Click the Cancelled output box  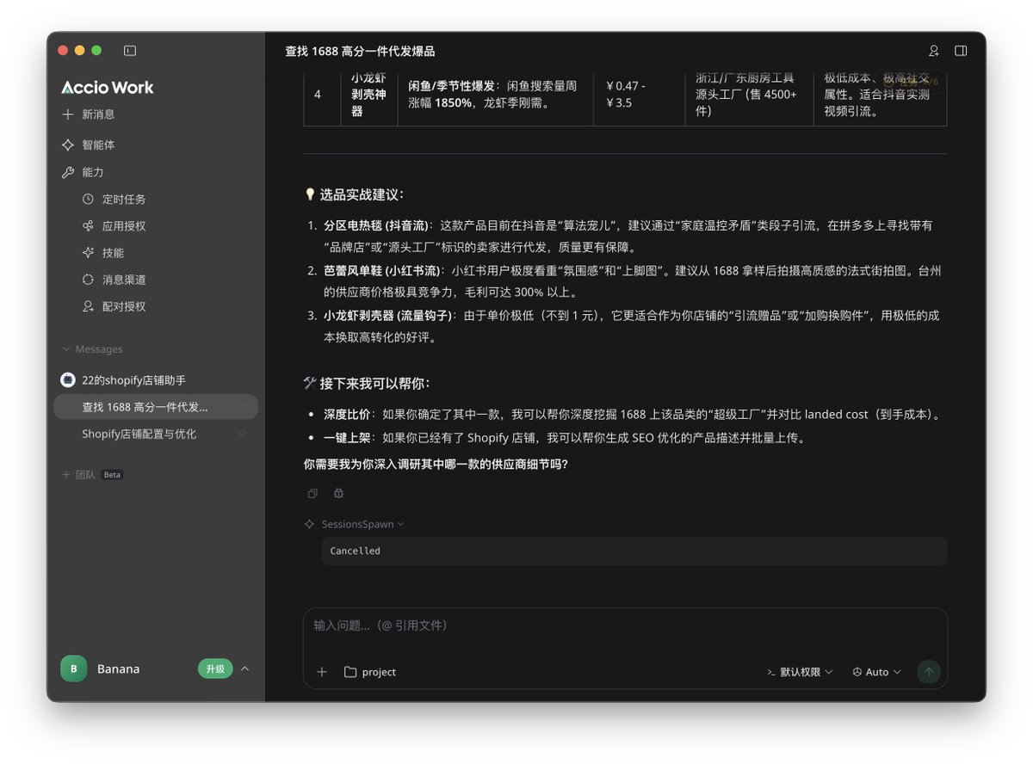click(634, 551)
